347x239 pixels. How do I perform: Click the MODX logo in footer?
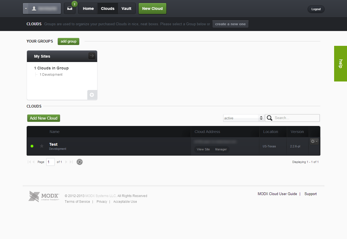pyautogui.click(x=44, y=196)
